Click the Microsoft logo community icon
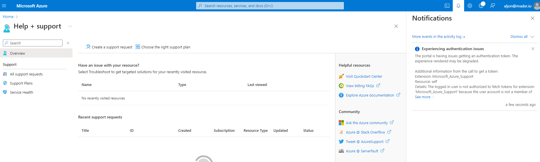The height and width of the screenshot is (162, 540). click(341, 123)
